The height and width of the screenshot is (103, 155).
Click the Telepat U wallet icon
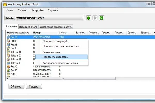point(9,52)
